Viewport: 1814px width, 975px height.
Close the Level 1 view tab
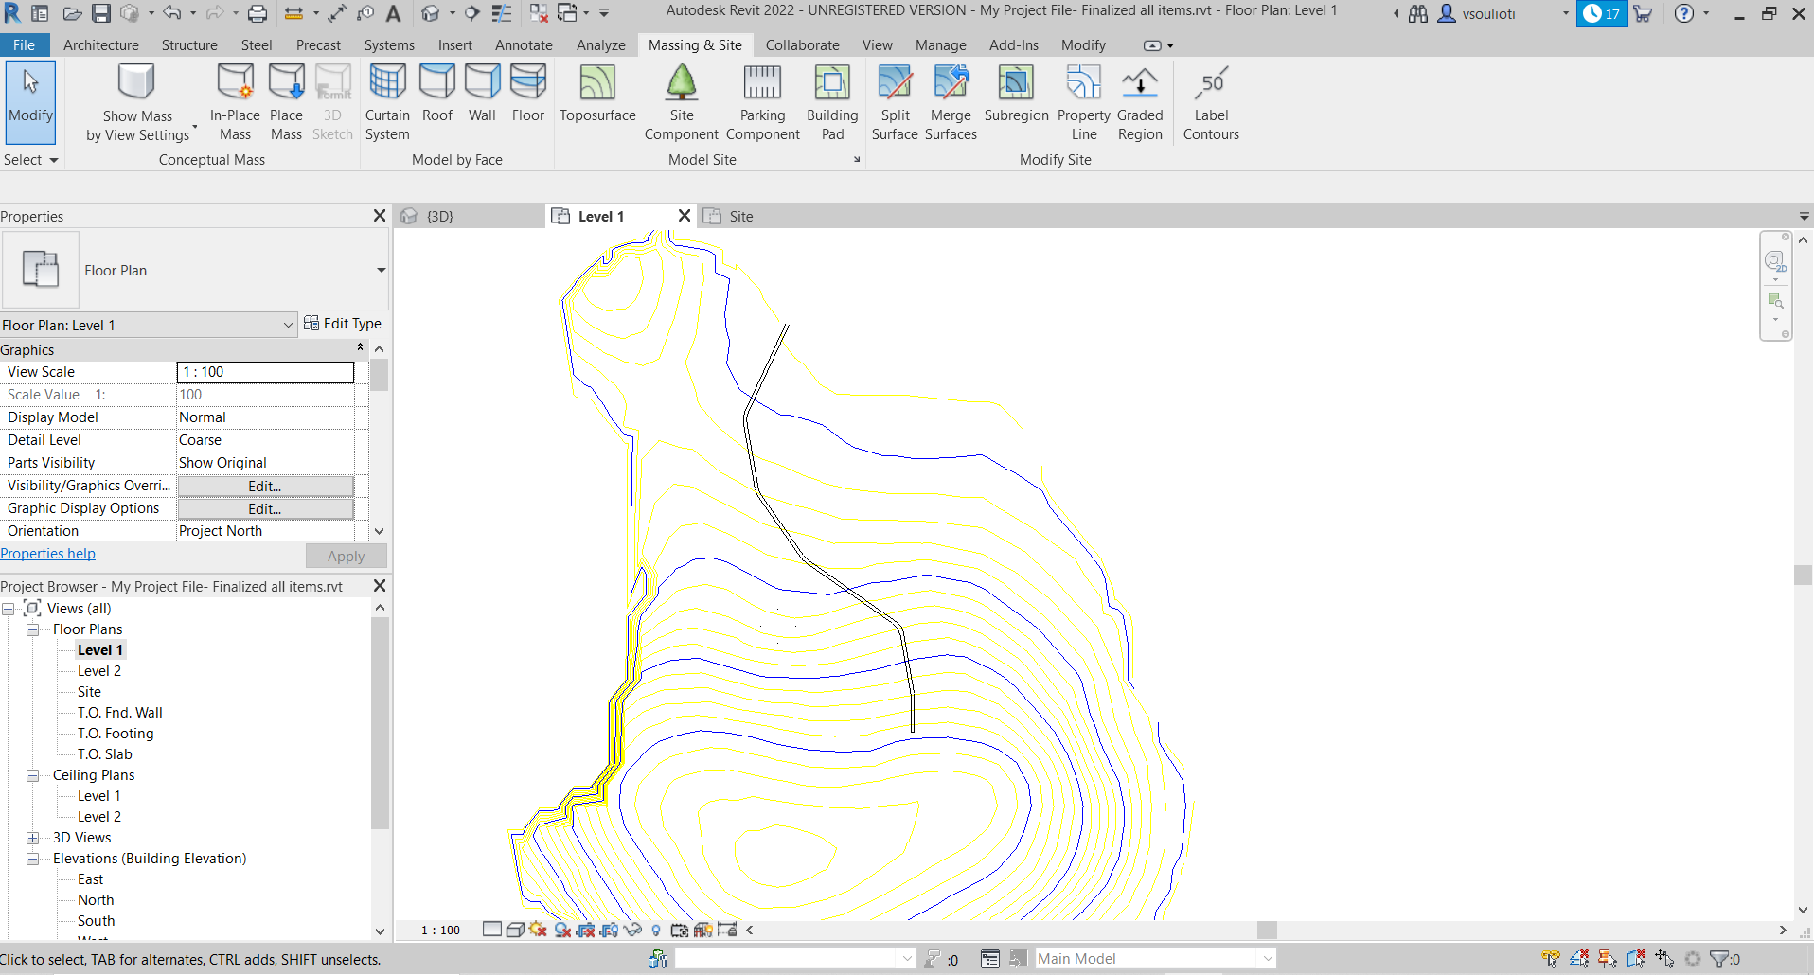click(685, 216)
